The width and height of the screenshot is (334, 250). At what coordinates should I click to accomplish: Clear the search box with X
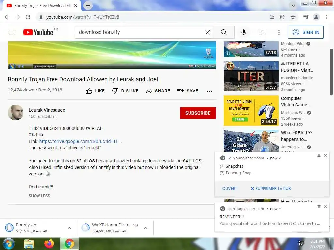click(208, 32)
